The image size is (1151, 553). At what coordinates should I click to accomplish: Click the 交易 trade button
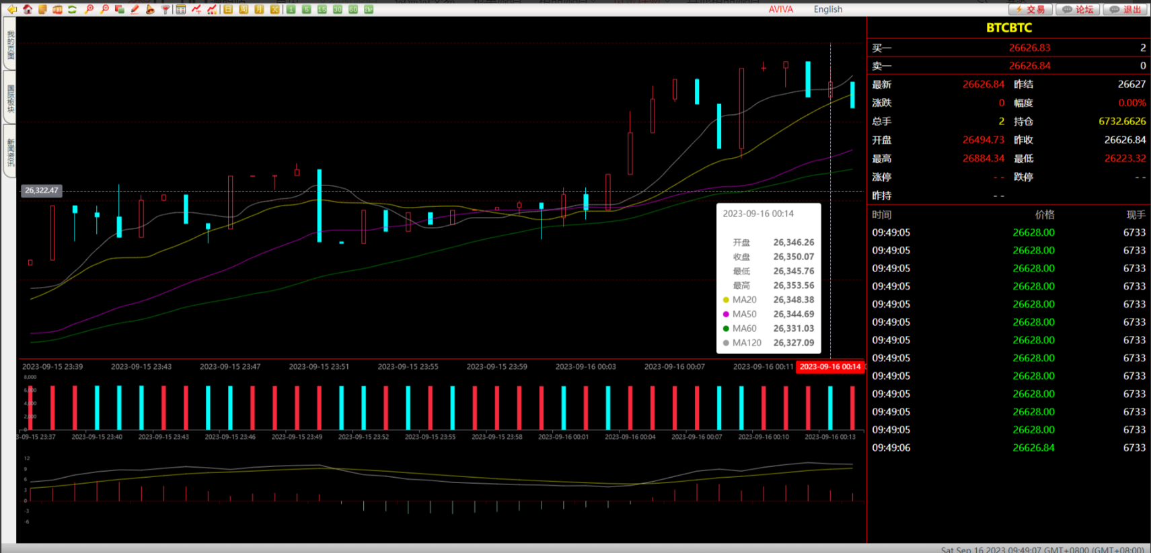tap(1030, 9)
